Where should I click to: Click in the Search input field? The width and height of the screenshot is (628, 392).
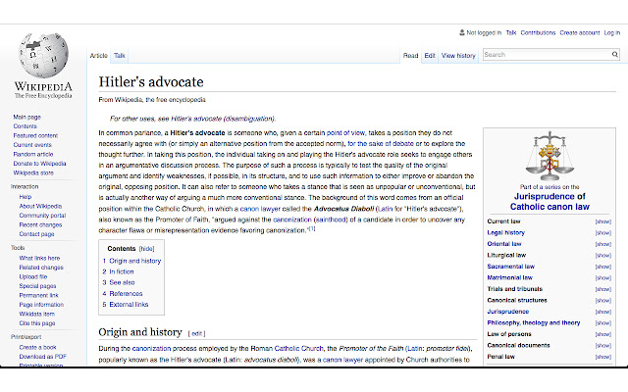point(547,55)
